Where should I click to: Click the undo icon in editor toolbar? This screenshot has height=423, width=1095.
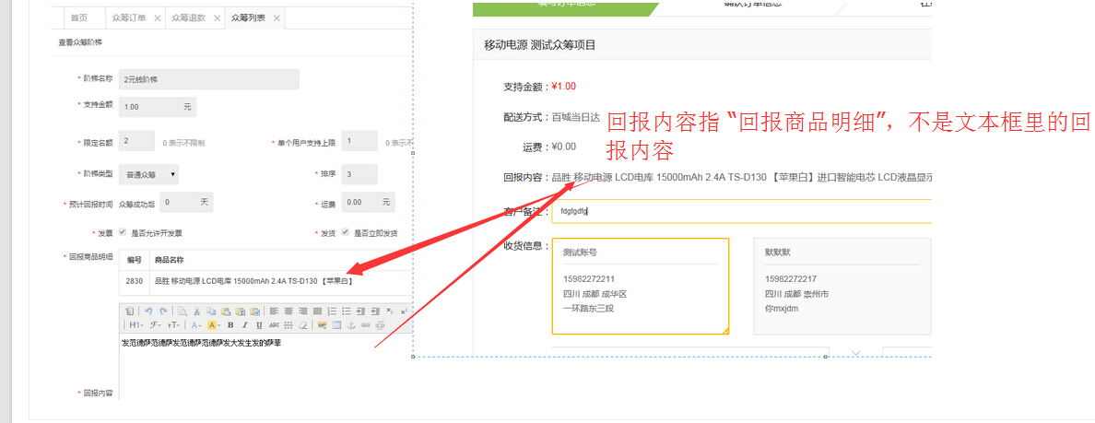tap(148, 311)
